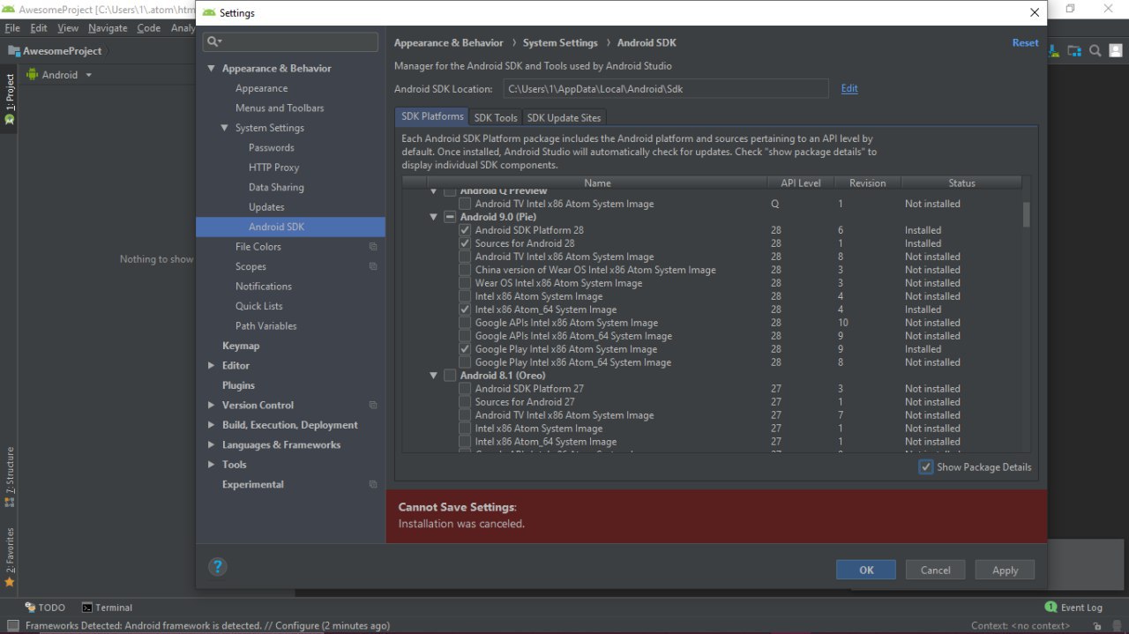Toggle Show Package Details checkbox
Screen dimensions: 1129x634
925,467
